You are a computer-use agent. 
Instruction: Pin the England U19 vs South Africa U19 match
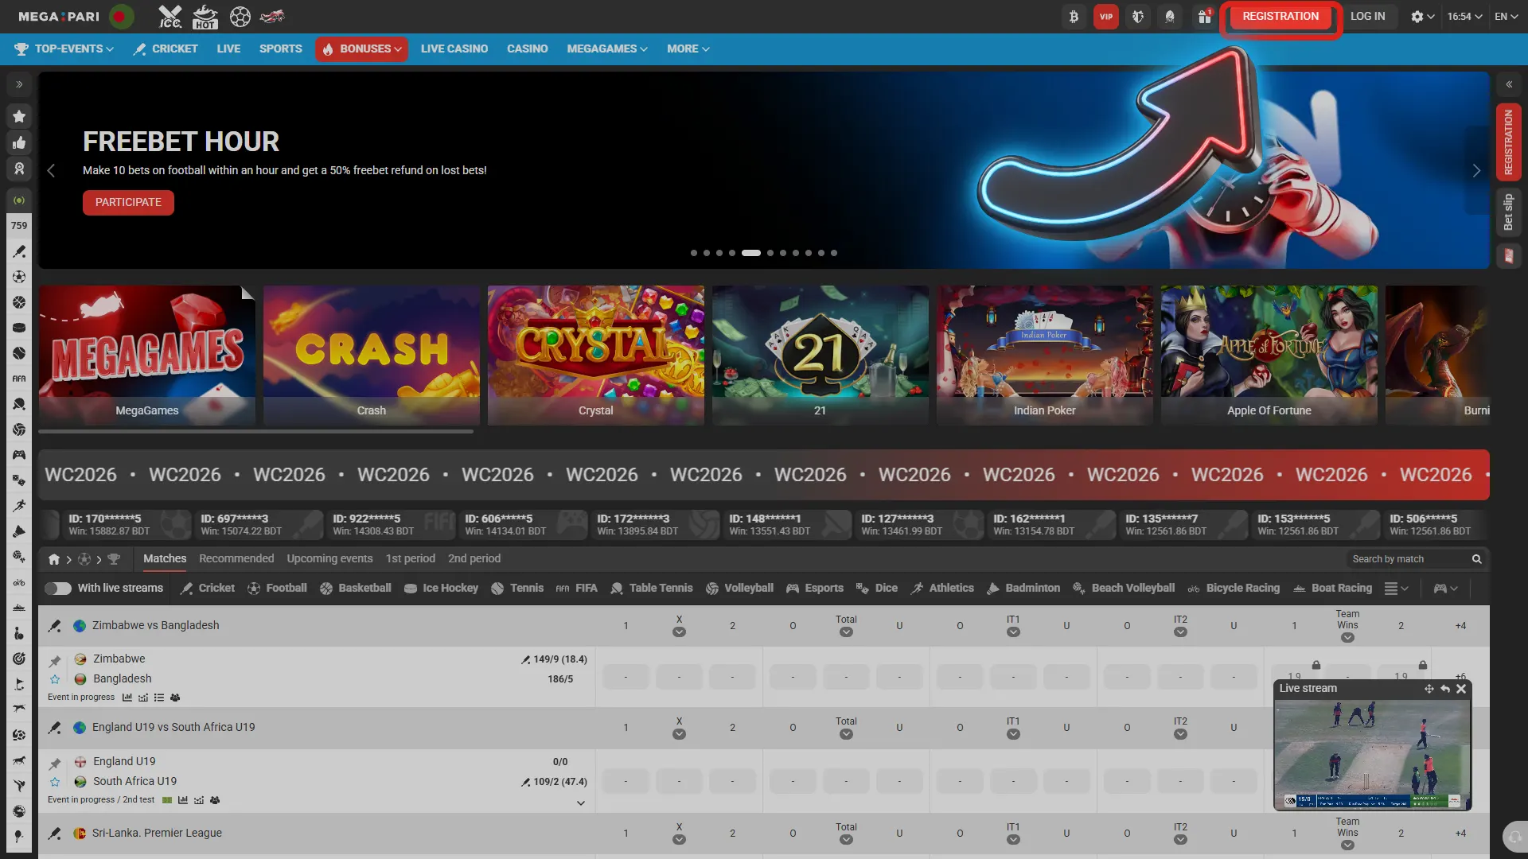click(55, 764)
